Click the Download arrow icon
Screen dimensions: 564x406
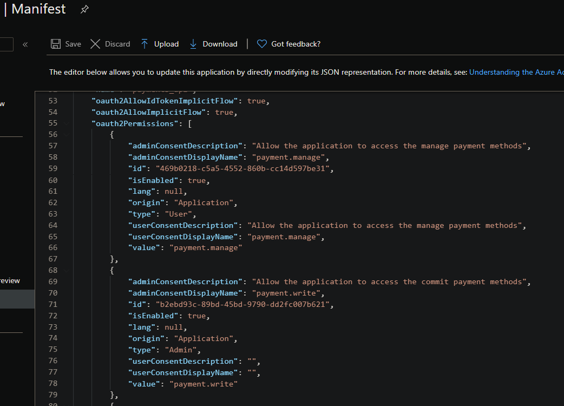point(193,44)
